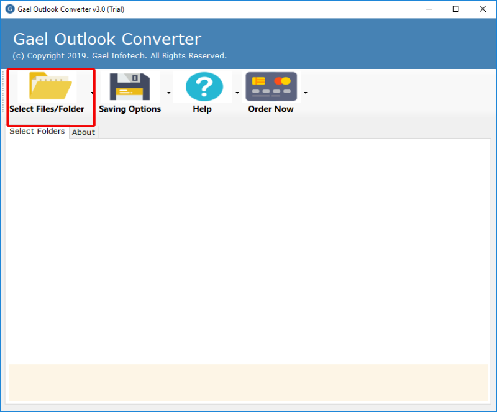Click the Gael app logo in title bar
Image resolution: width=497 pixels, height=412 pixels.
pos(10,9)
